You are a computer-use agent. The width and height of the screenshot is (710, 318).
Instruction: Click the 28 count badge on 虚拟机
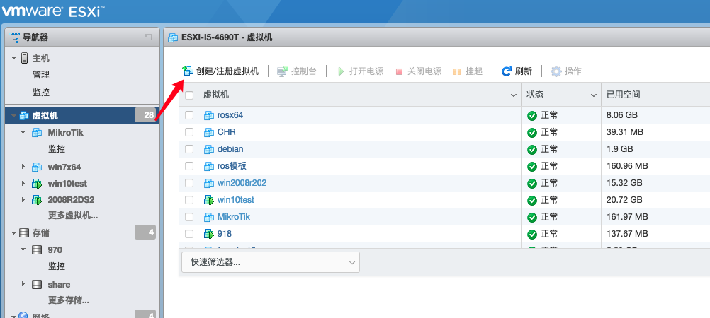[x=145, y=115]
